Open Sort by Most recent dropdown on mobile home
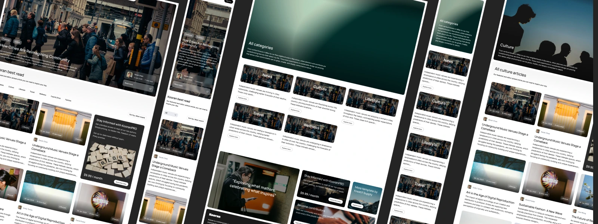598x224 pixels. tap(196, 120)
